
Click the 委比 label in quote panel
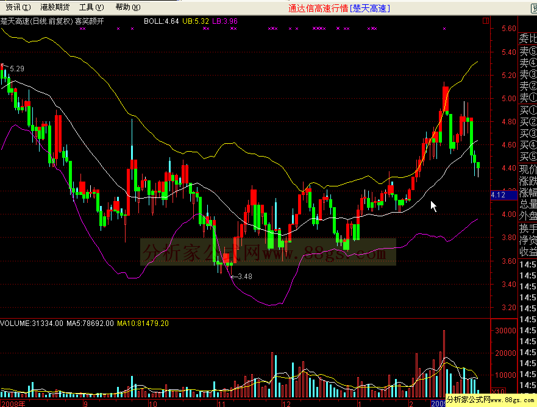(x=528, y=38)
